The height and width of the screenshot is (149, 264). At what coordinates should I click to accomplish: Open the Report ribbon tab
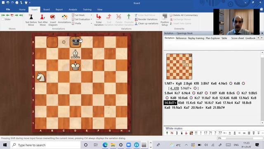pos(59,10)
